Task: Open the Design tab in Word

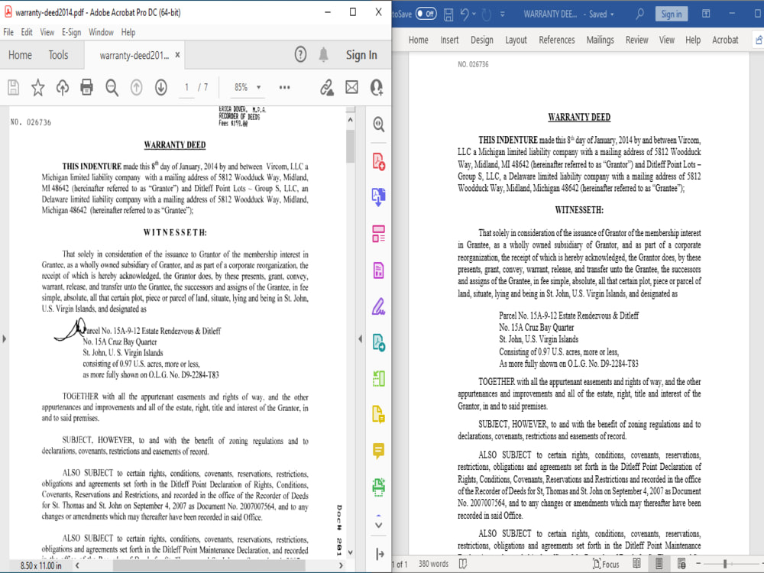Action: [x=481, y=40]
